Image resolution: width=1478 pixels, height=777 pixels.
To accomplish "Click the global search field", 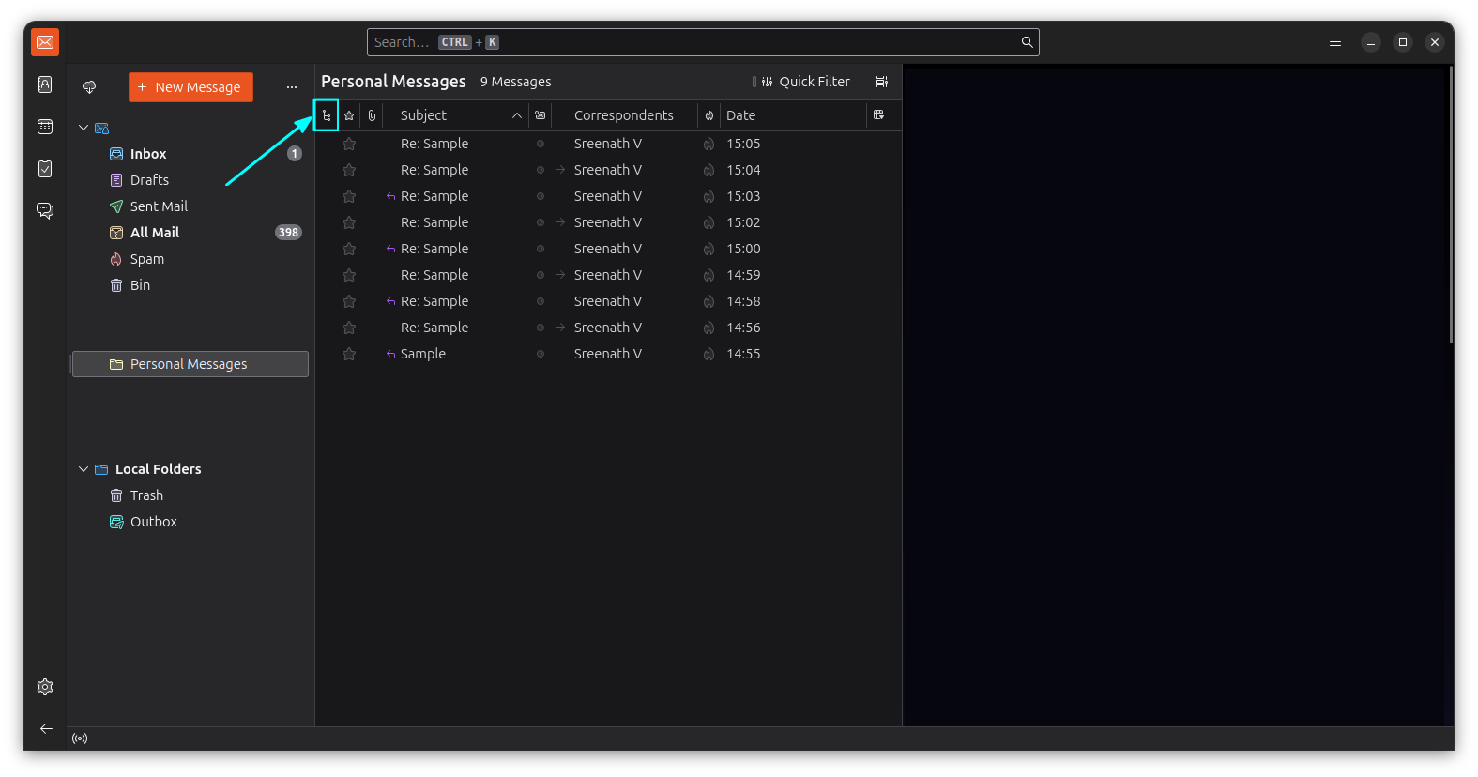I will tap(694, 42).
